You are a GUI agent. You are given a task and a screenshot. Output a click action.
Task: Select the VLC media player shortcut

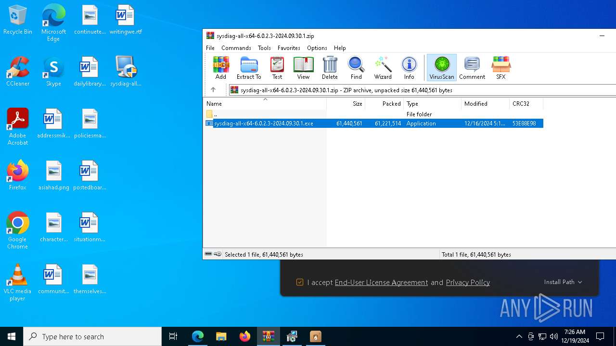[18, 283]
